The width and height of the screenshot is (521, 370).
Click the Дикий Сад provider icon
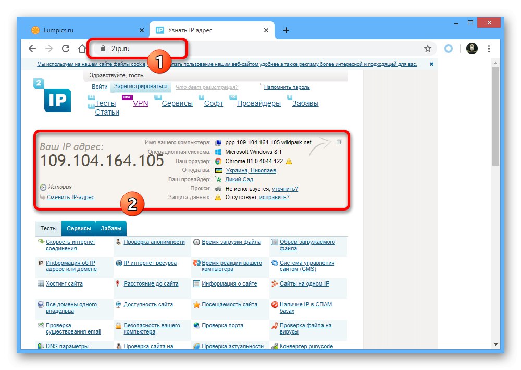tap(218, 179)
